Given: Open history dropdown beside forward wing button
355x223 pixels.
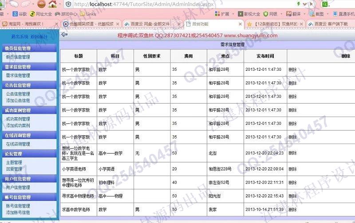Looking at the screenshot, I should pyautogui.click(x=34, y=4).
